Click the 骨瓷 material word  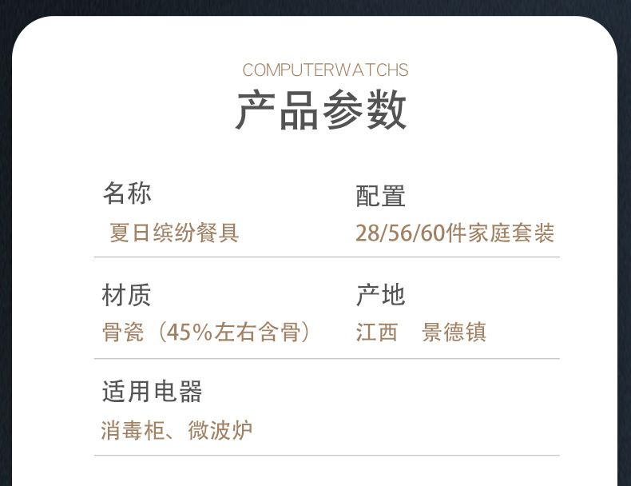click(x=122, y=332)
